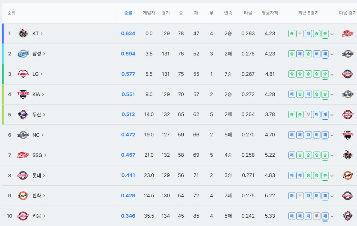This screenshot has height=226, width=357.
Task: Open the 삼성 team link
Action: pyautogui.click(x=39, y=54)
